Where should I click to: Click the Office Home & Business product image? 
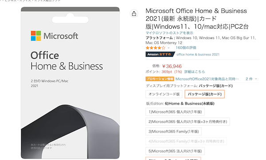point(70,83)
